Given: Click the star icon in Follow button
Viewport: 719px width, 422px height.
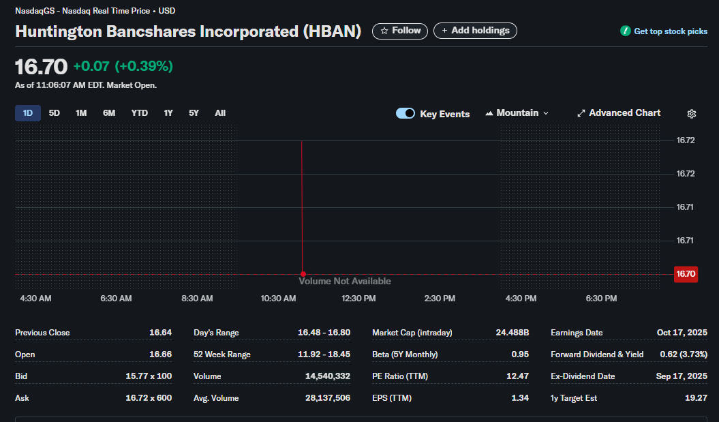Looking at the screenshot, I should tap(384, 31).
